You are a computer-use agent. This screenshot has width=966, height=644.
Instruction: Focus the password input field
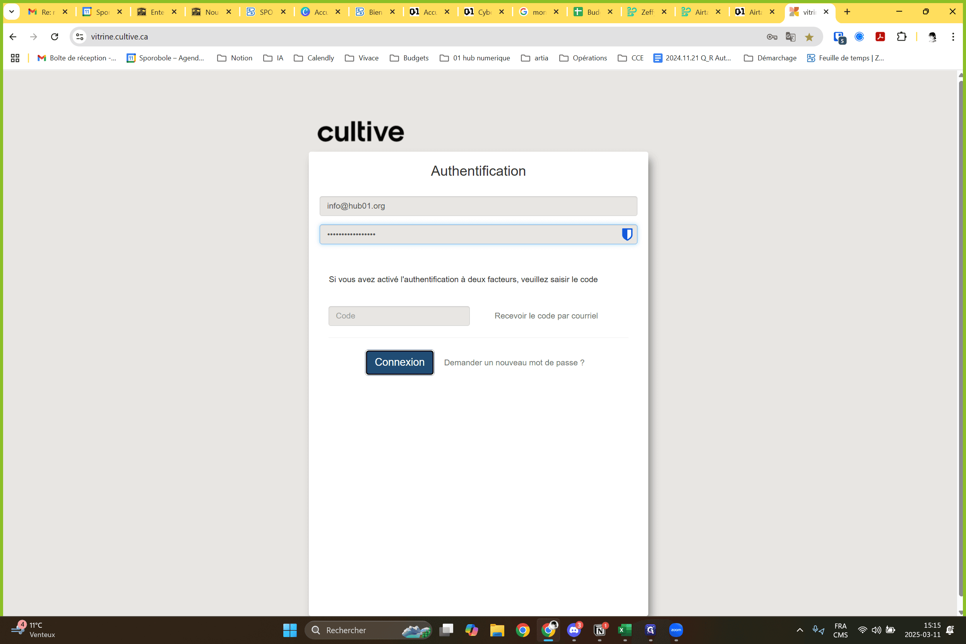tap(478, 234)
